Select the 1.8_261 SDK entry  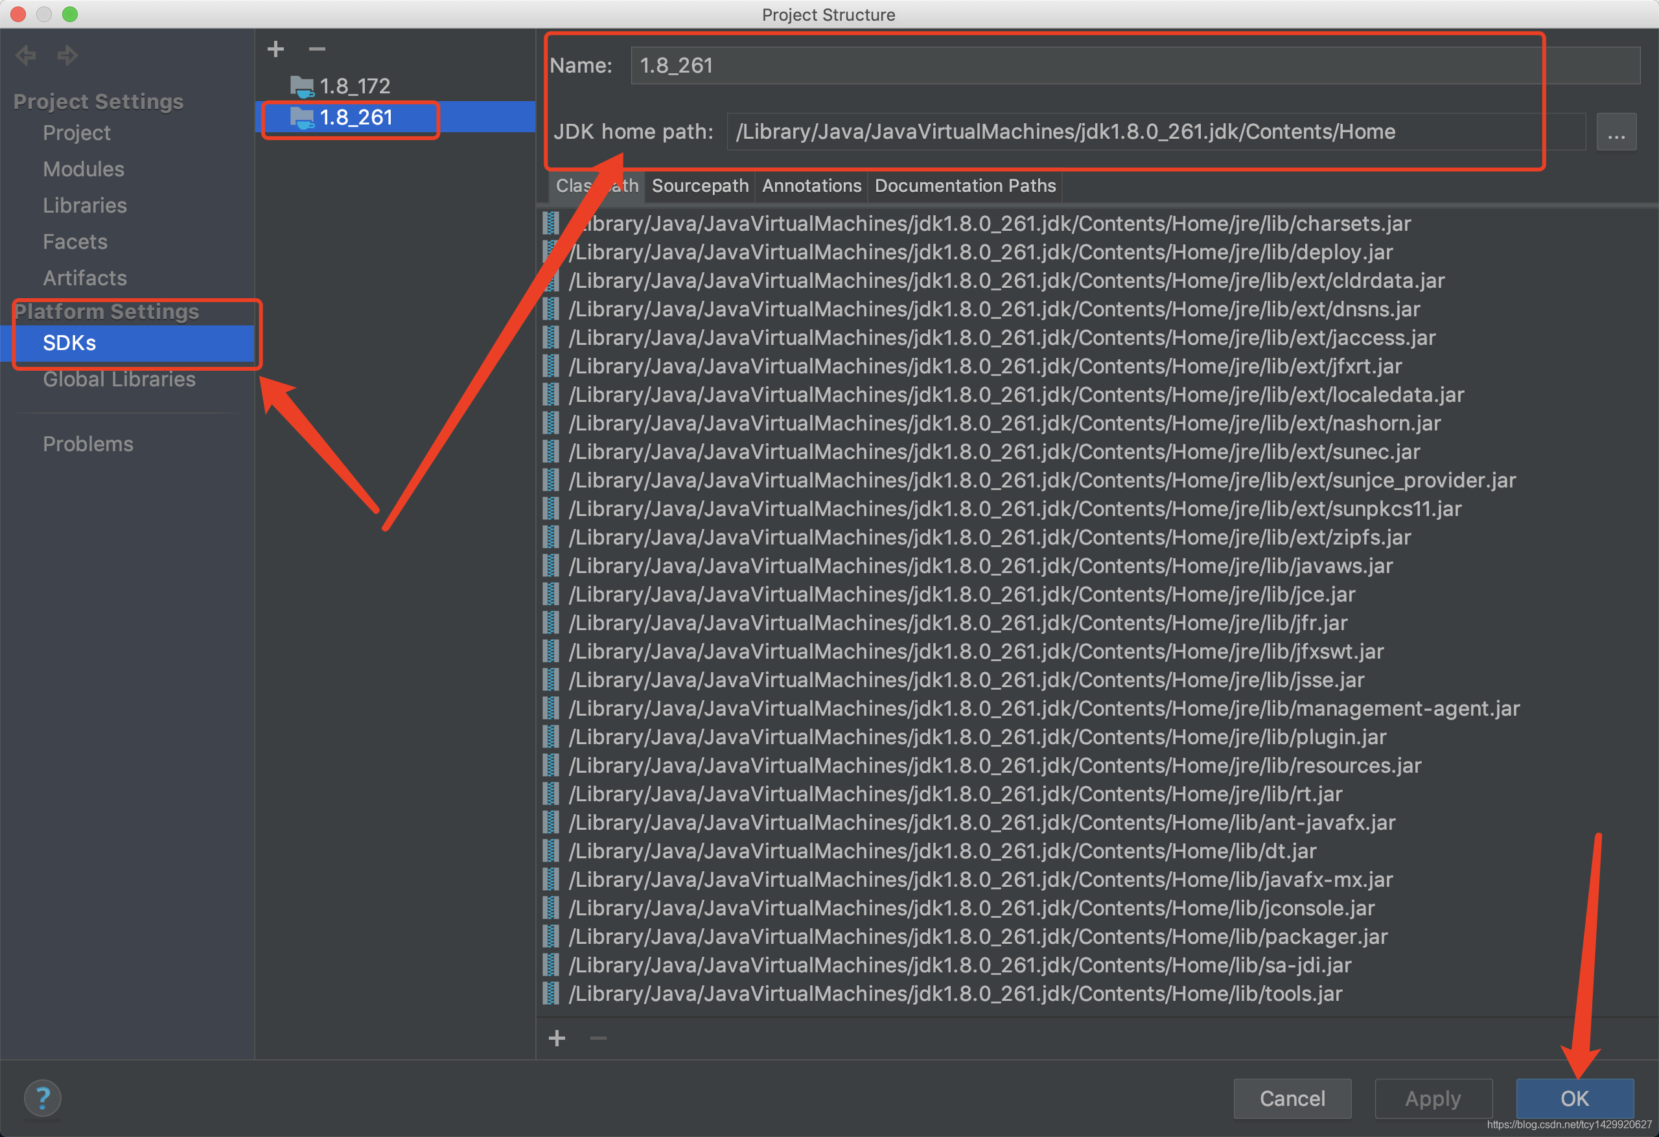tap(356, 117)
